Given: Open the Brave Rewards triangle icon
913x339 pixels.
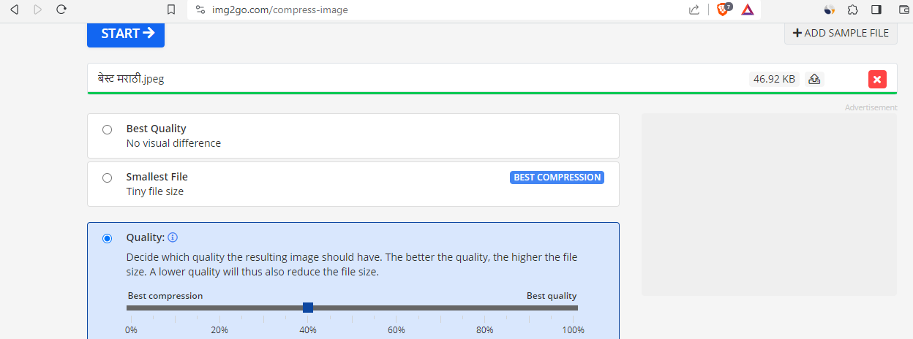Looking at the screenshot, I should [x=747, y=9].
